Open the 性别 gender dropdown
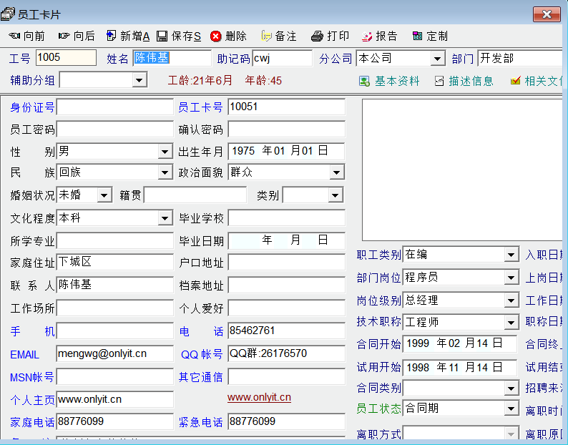Screen dimensions: 568x445 (x=165, y=152)
